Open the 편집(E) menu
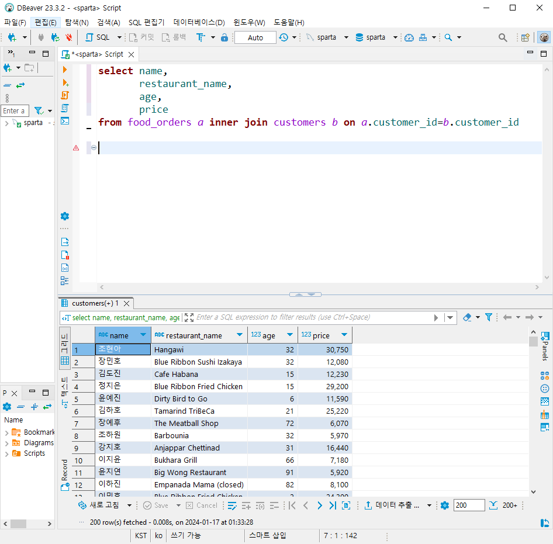The height and width of the screenshot is (544, 553). pyautogui.click(x=46, y=23)
